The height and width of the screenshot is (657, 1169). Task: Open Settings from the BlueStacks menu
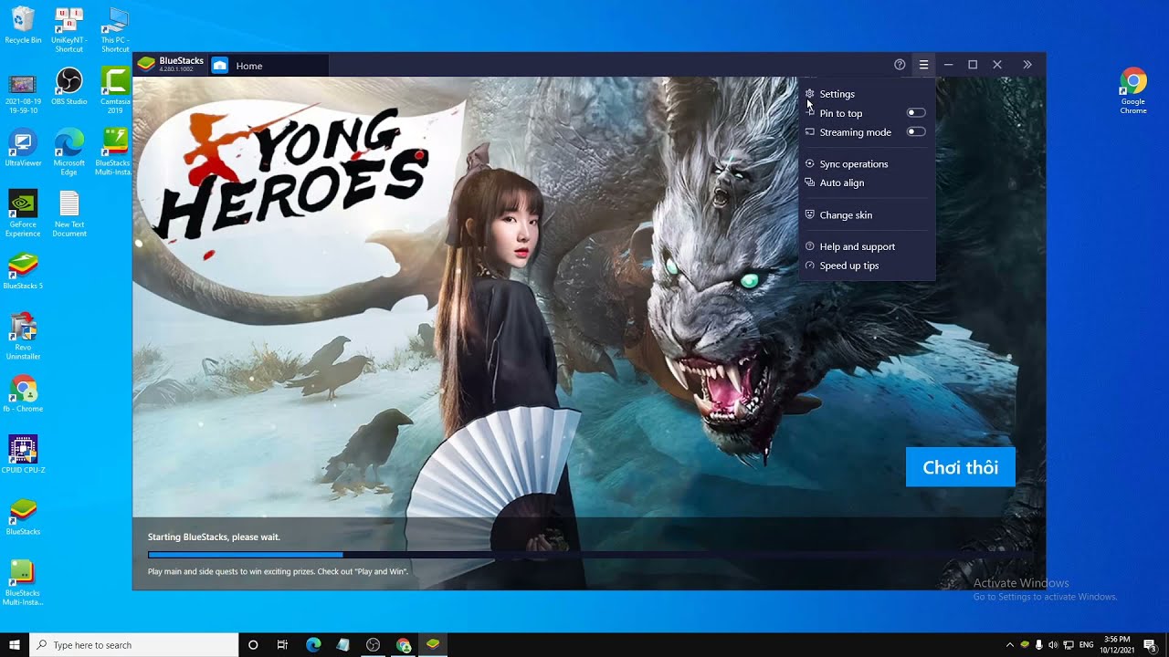click(x=867, y=94)
